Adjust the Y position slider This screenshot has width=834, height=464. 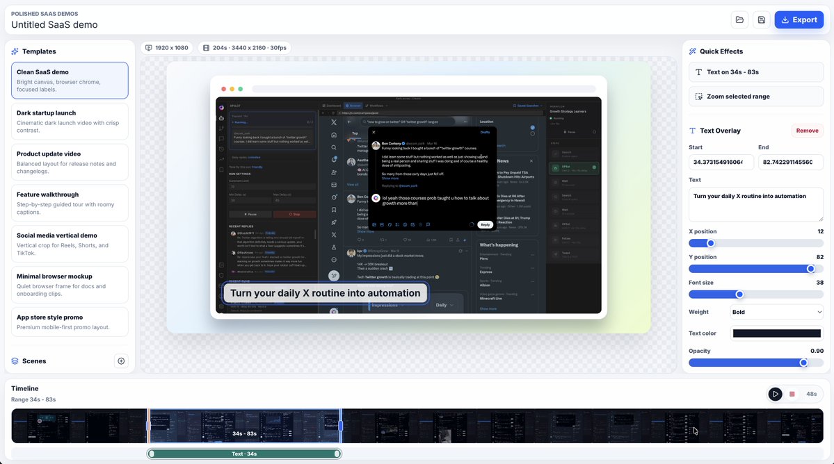[x=756, y=269]
